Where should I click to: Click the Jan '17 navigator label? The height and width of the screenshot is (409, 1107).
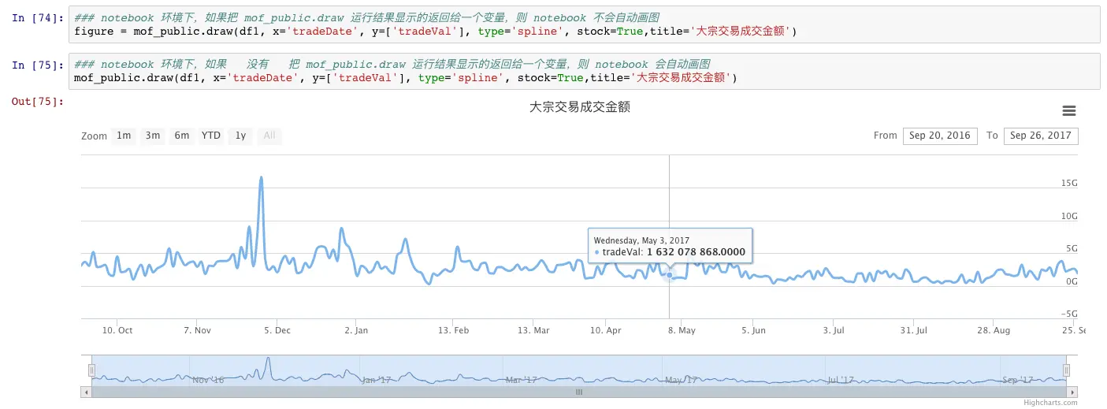tap(376, 380)
